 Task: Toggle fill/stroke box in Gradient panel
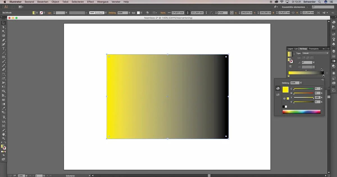[x=290, y=60]
